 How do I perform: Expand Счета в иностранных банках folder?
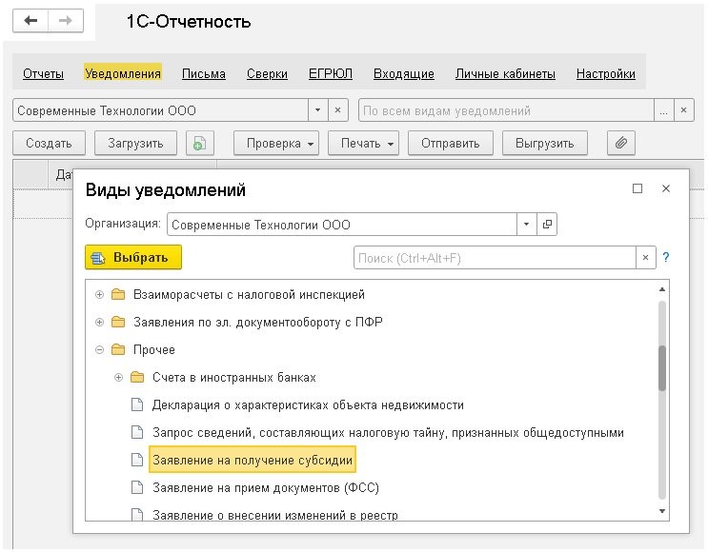click(x=119, y=378)
